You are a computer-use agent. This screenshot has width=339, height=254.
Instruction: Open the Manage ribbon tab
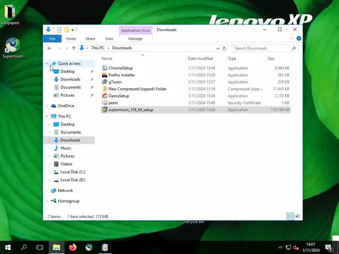click(135, 39)
